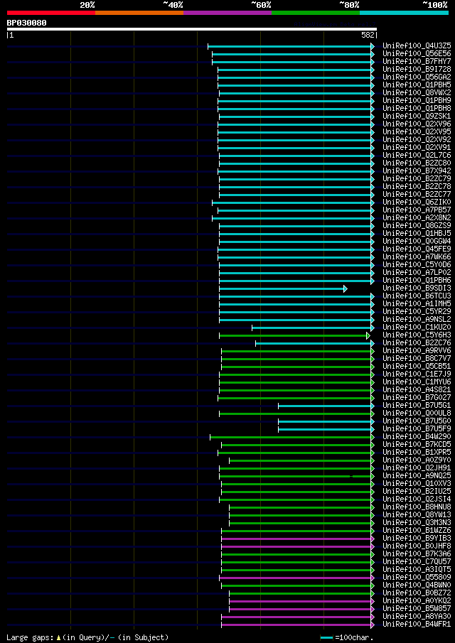
Task: Select the UniRef100_Q8GZS9 label
Action: pyautogui.click(x=417, y=226)
